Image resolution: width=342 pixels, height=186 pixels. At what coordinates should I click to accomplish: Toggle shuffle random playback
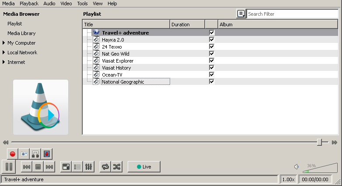point(117,167)
